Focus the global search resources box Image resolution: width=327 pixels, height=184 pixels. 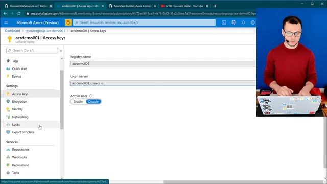click(x=144, y=22)
